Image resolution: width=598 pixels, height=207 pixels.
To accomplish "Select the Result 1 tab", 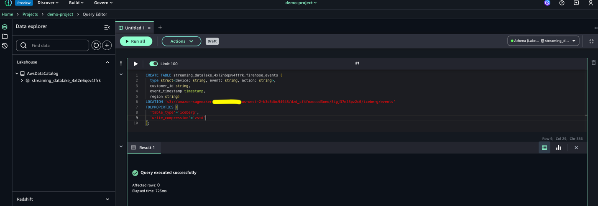I will [143, 148].
